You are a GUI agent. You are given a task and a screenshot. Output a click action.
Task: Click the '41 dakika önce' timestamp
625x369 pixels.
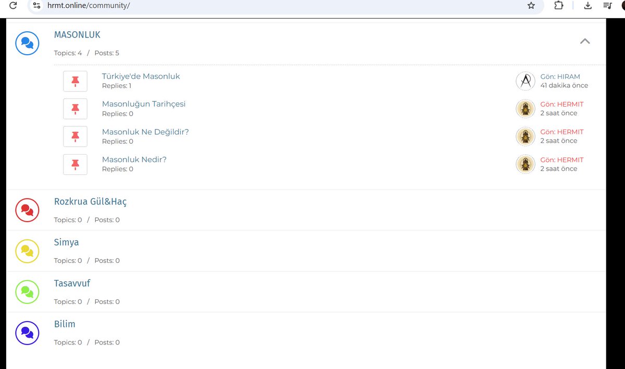point(564,85)
